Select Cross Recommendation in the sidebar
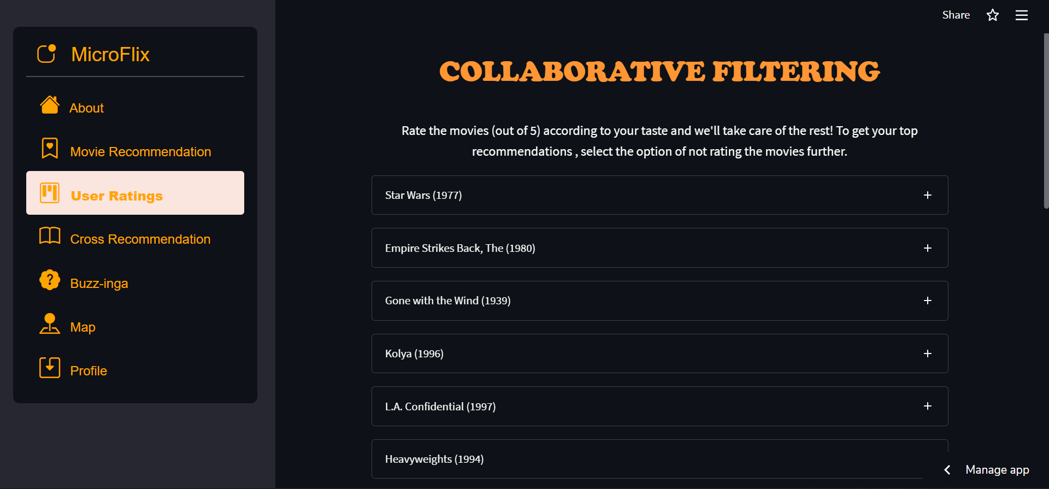 point(140,239)
